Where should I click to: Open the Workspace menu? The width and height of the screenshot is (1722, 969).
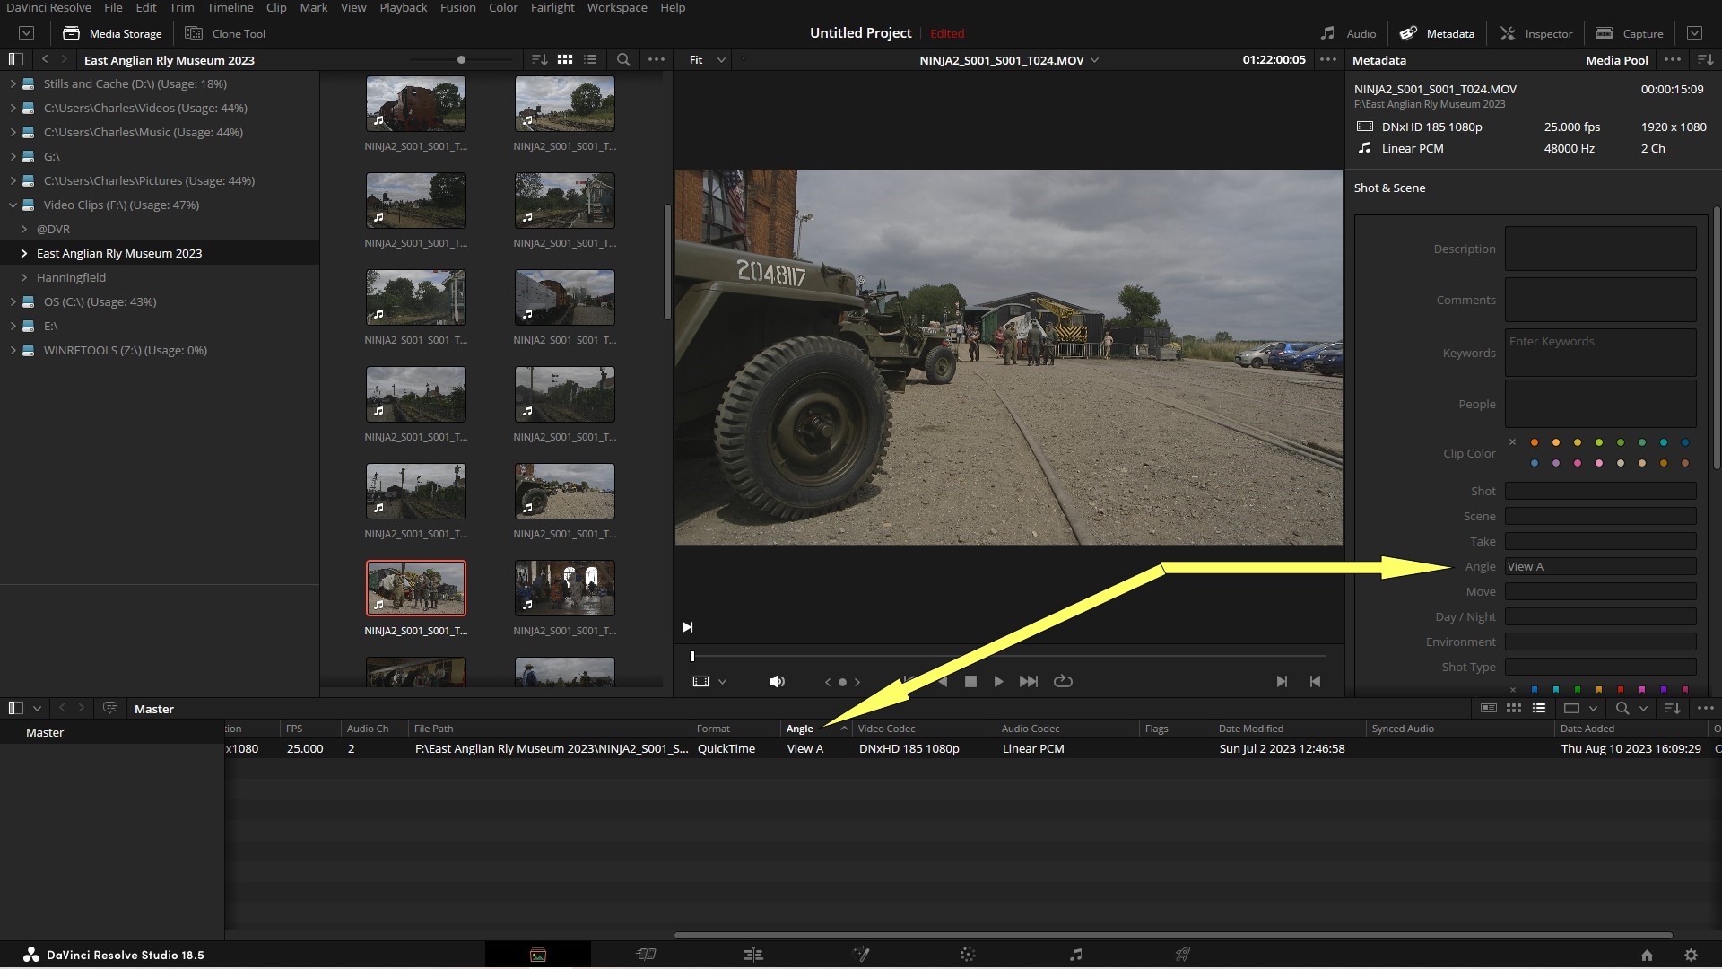pos(617,7)
